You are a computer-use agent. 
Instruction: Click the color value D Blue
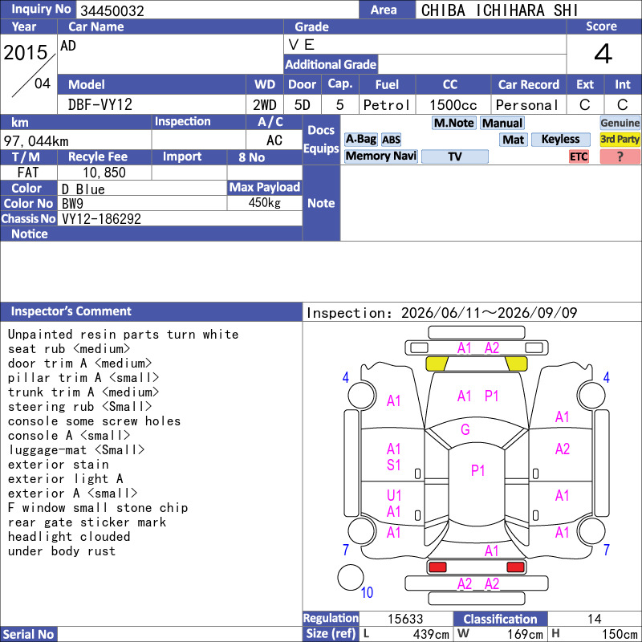(x=83, y=189)
